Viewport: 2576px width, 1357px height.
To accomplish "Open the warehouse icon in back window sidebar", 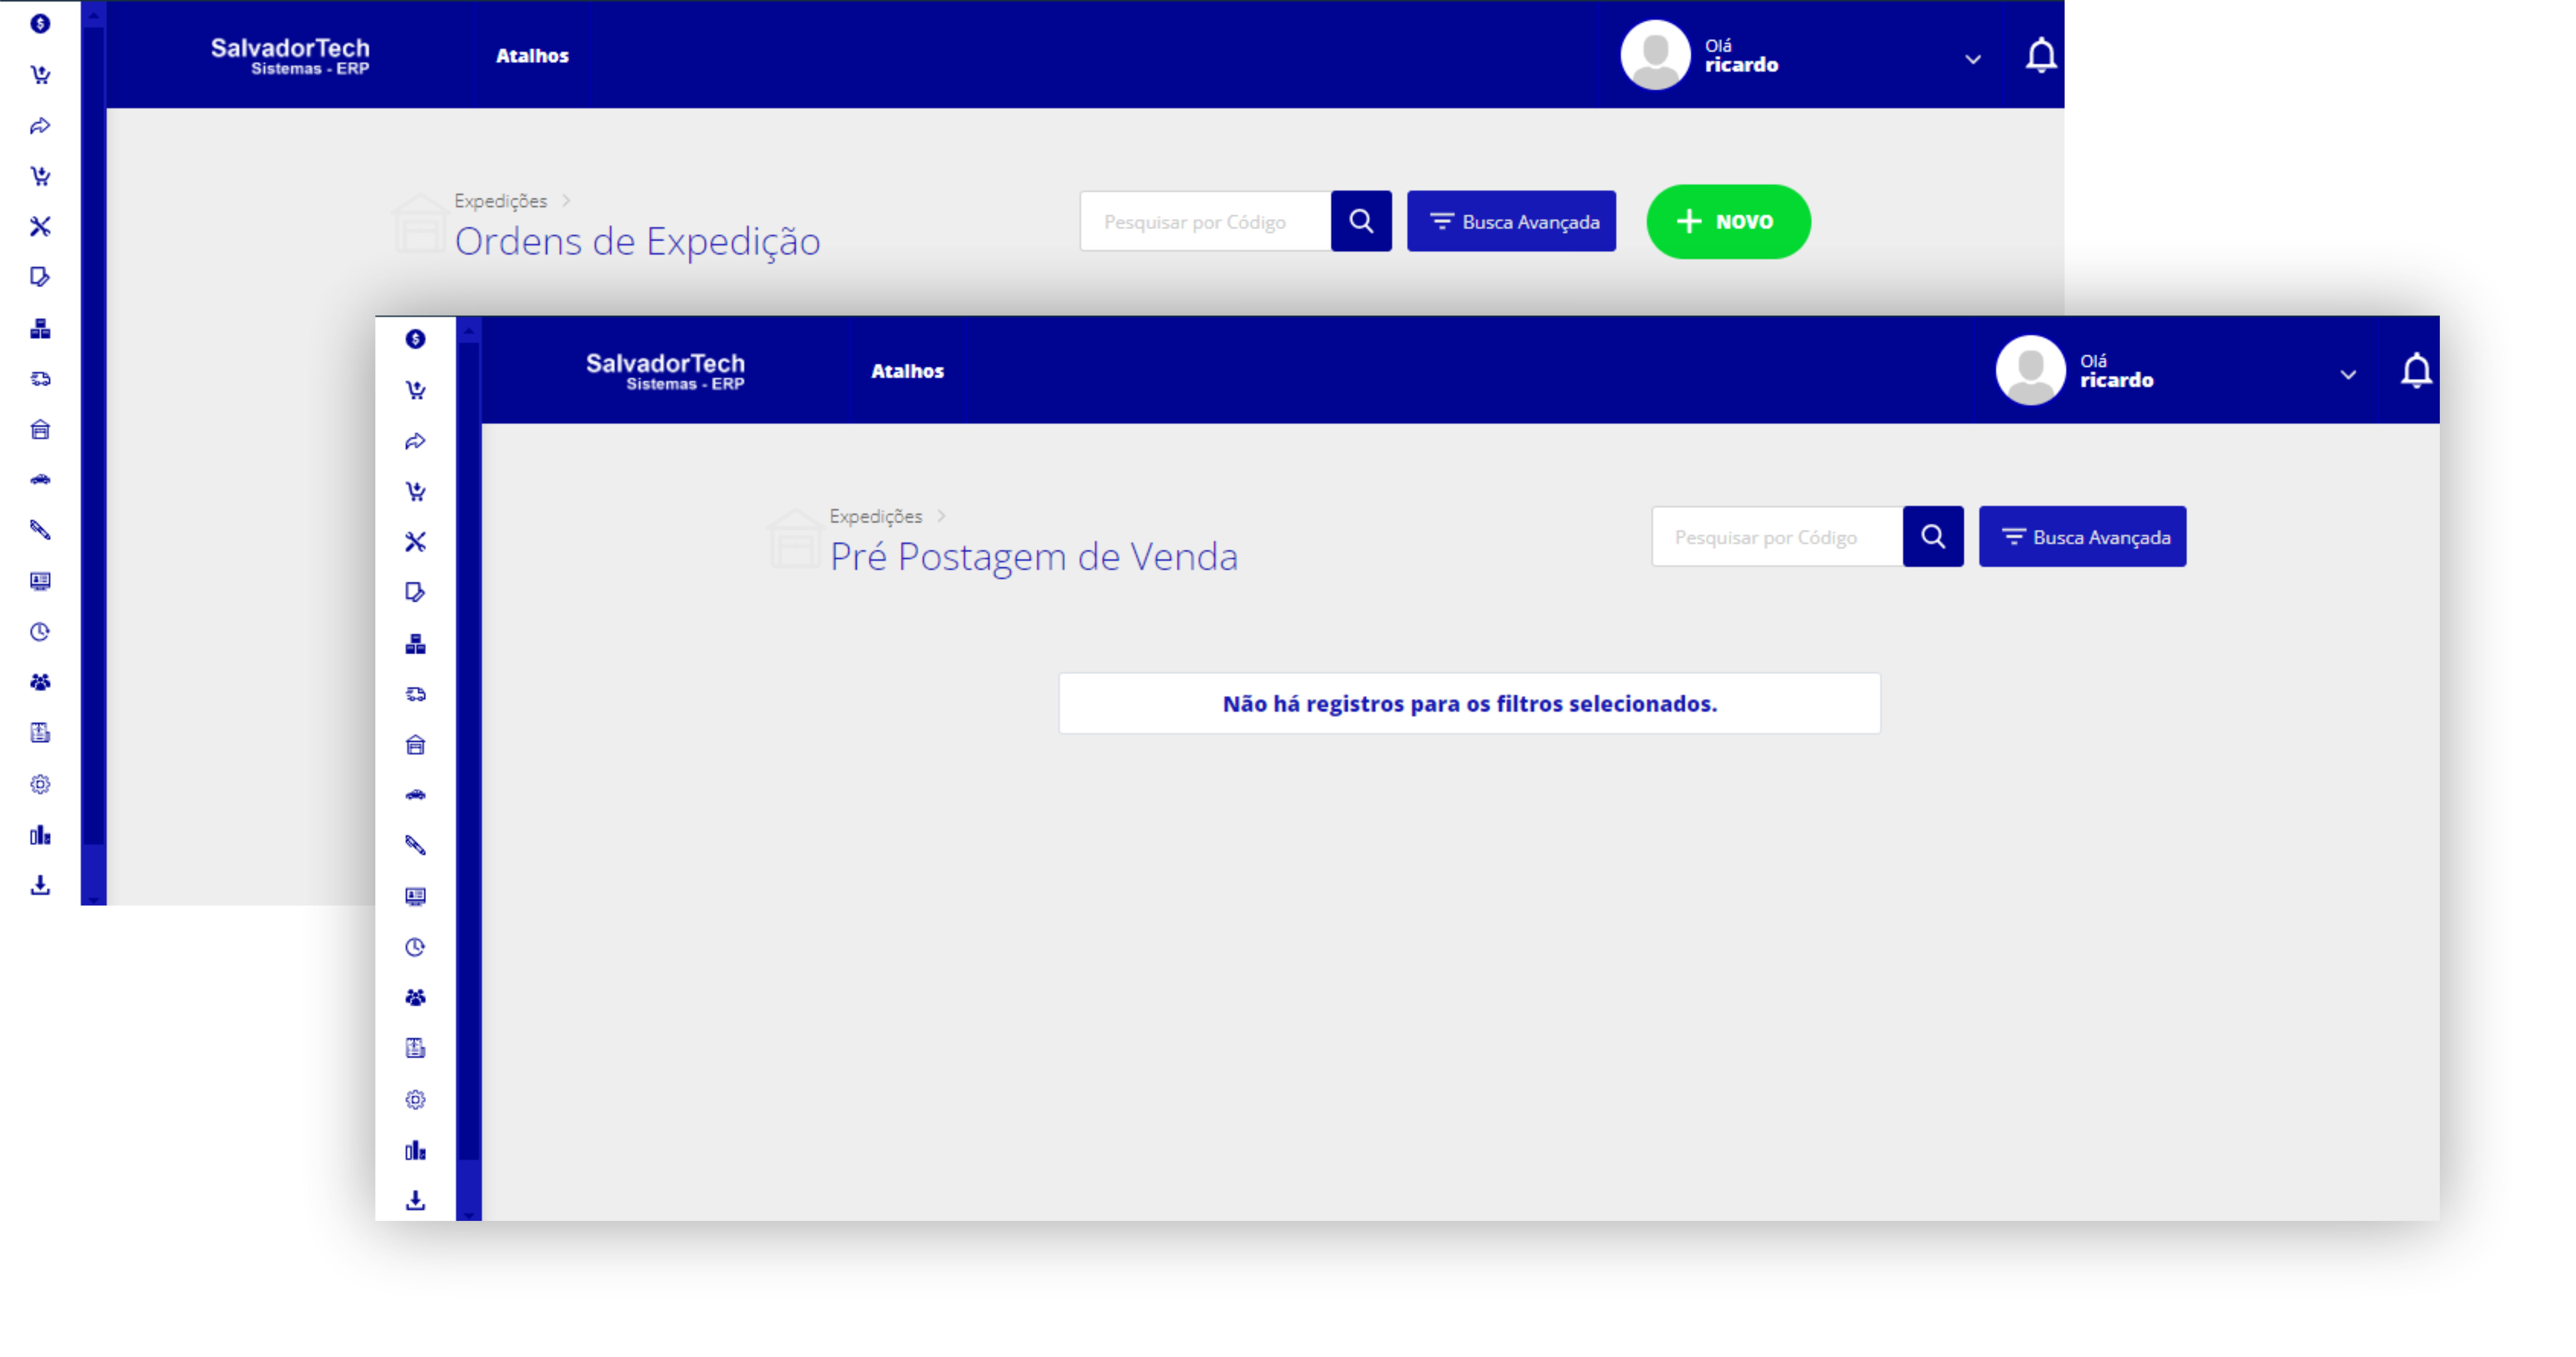I will pos(40,430).
